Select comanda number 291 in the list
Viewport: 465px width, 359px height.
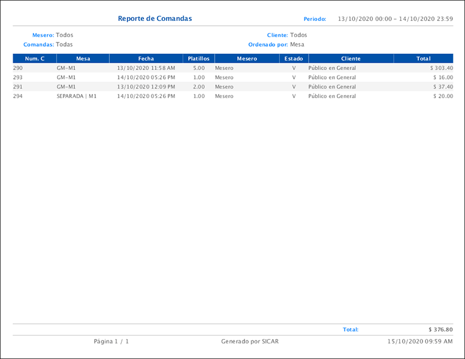pos(18,87)
